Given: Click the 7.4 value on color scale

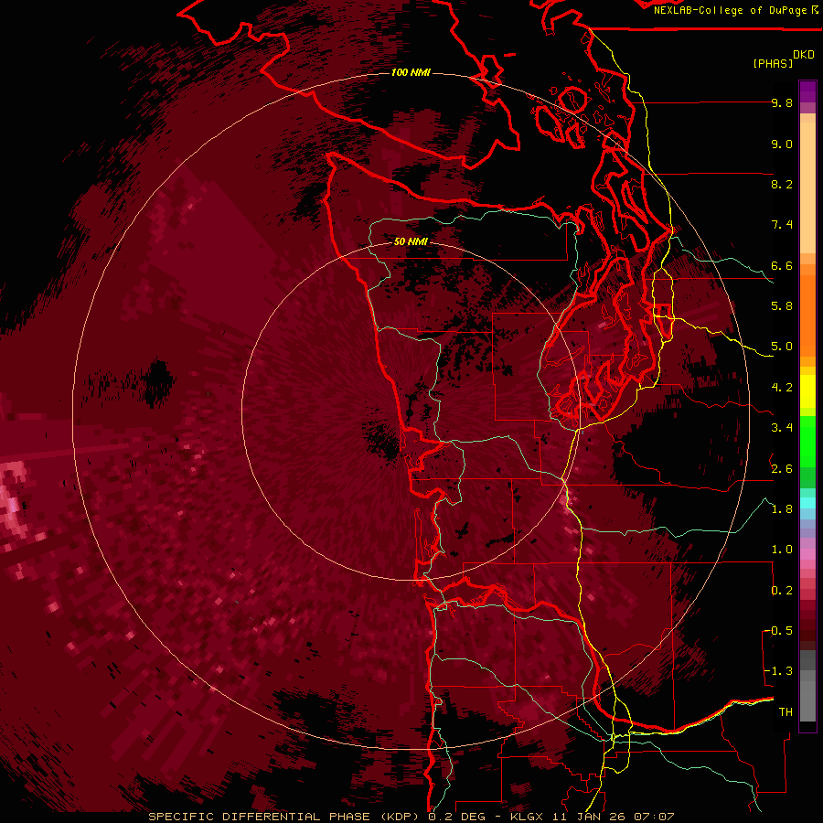Looking at the screenshot, I should click(x=782, y=225).
